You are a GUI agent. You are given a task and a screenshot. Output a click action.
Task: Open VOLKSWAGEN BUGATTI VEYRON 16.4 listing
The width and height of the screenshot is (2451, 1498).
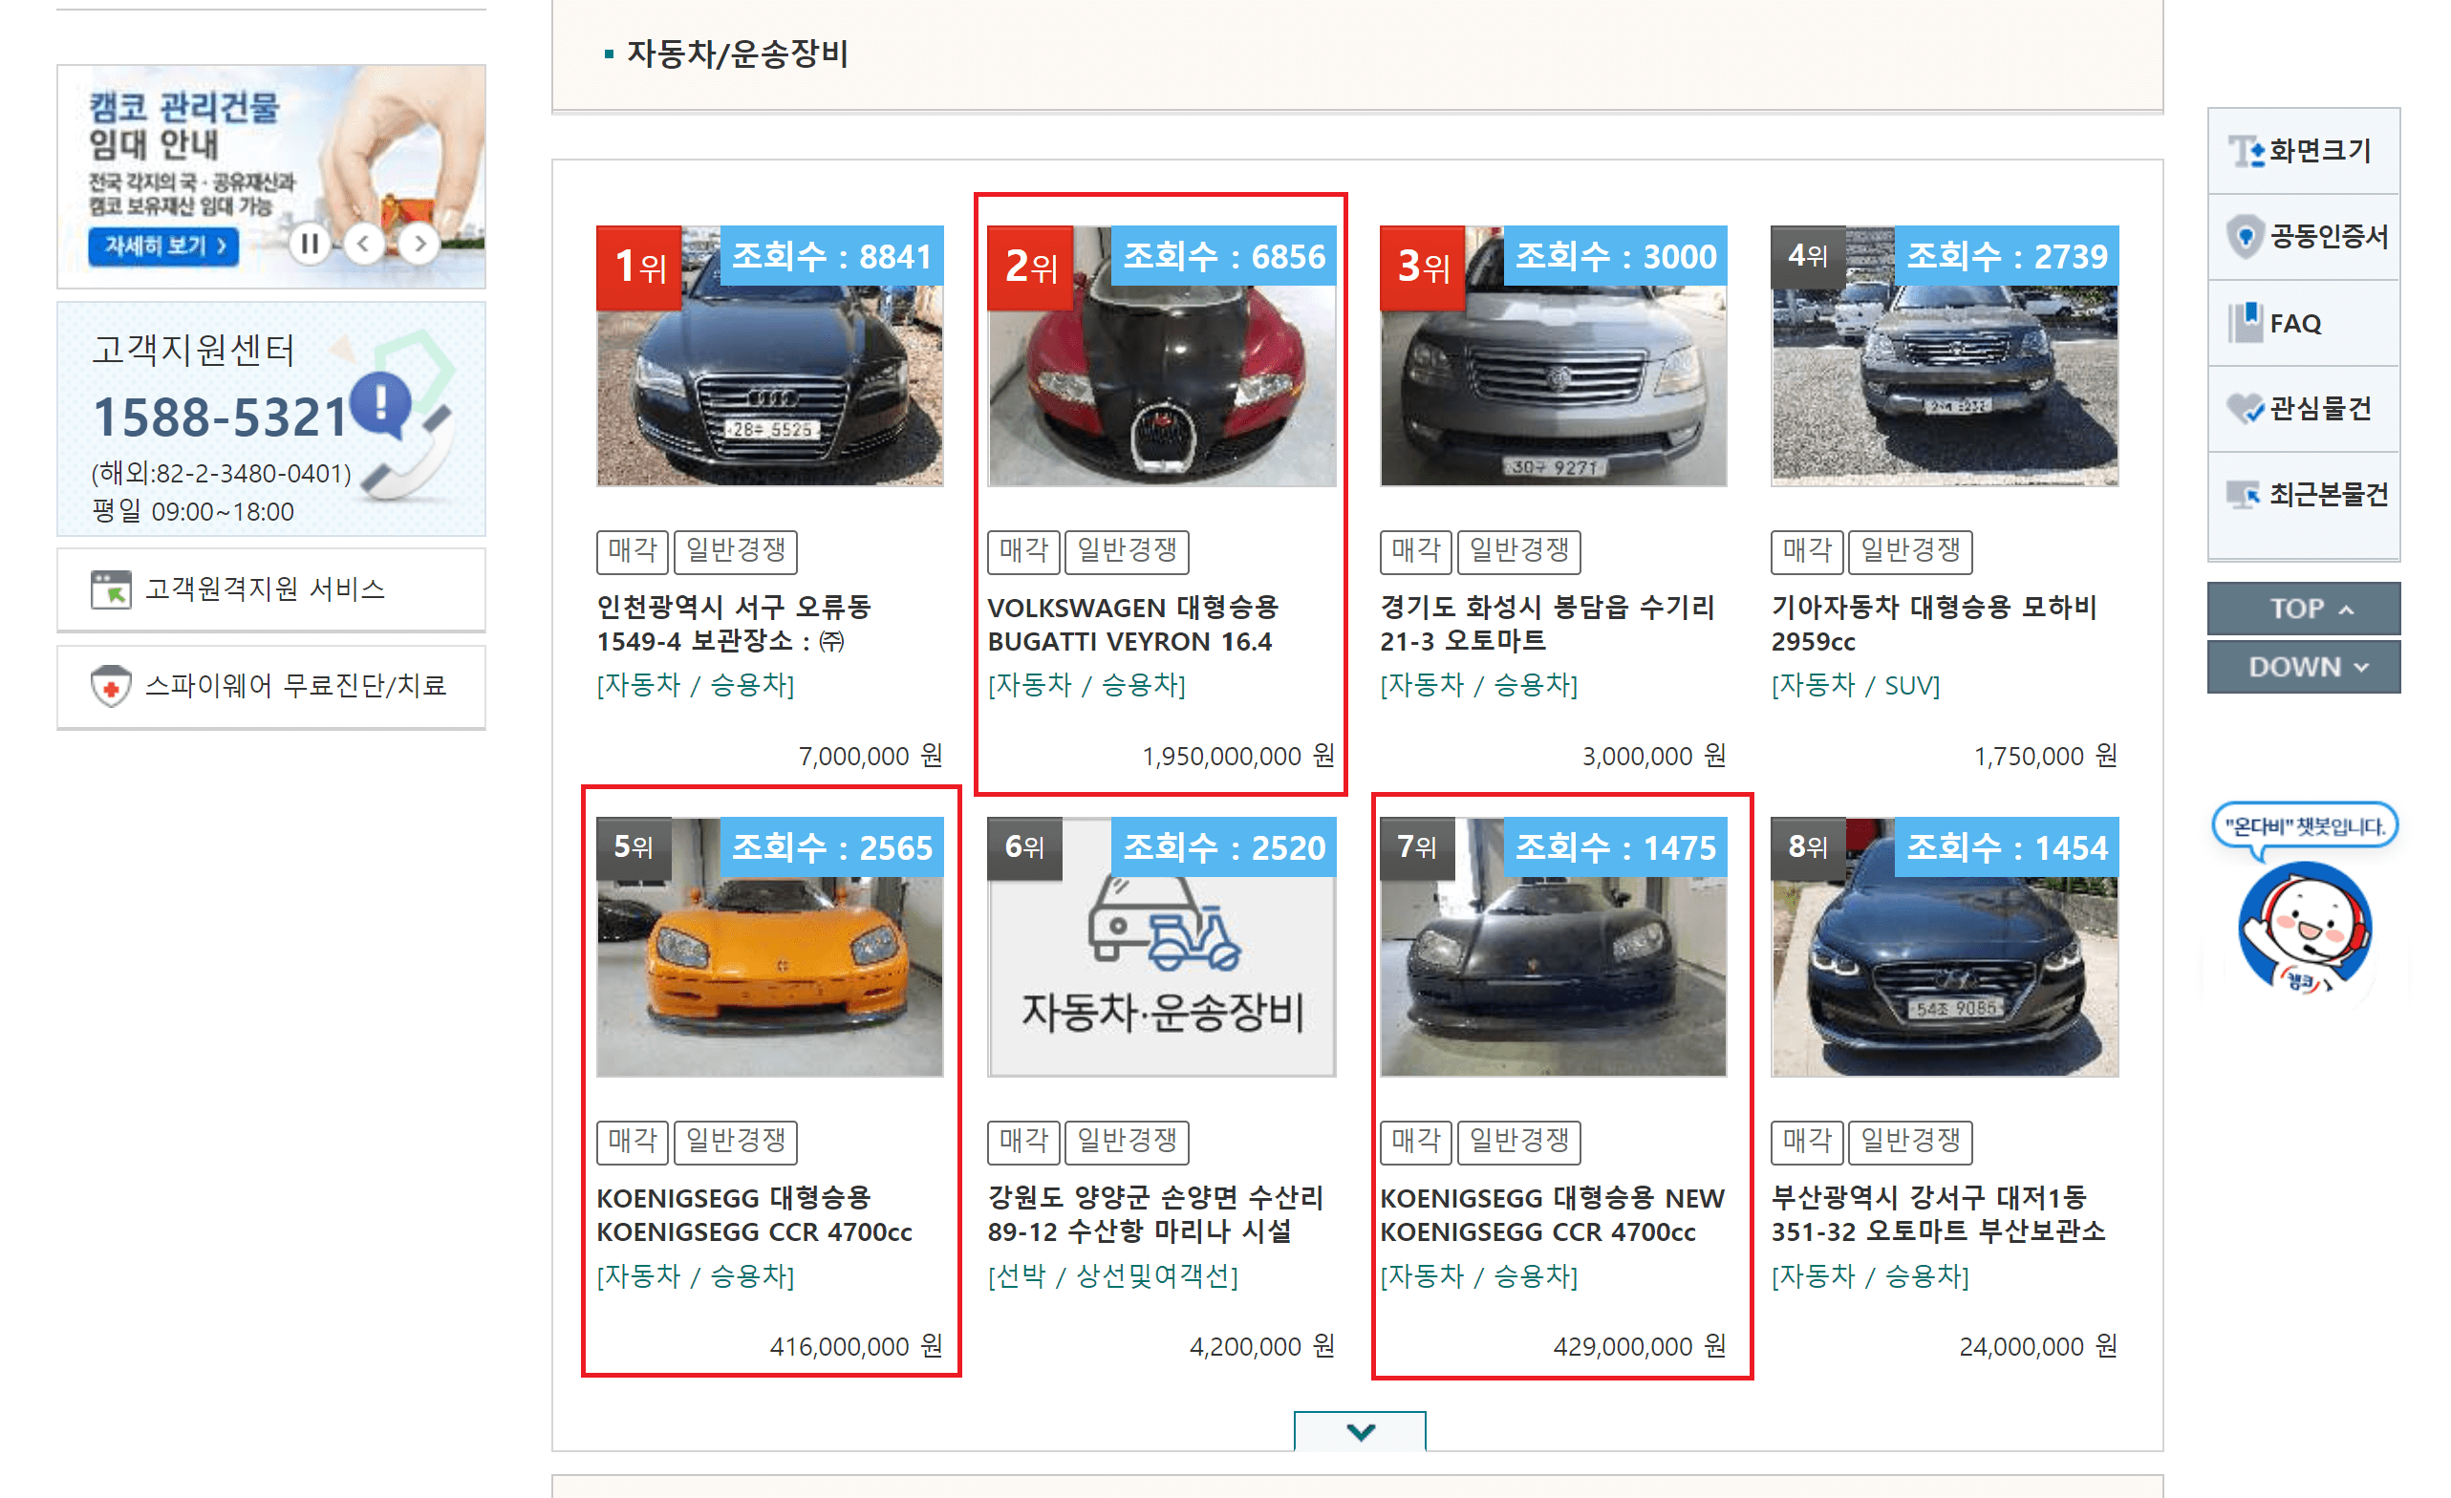tap(1133, 624)
